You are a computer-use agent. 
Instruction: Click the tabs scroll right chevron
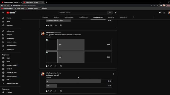(x=154, y=17)
